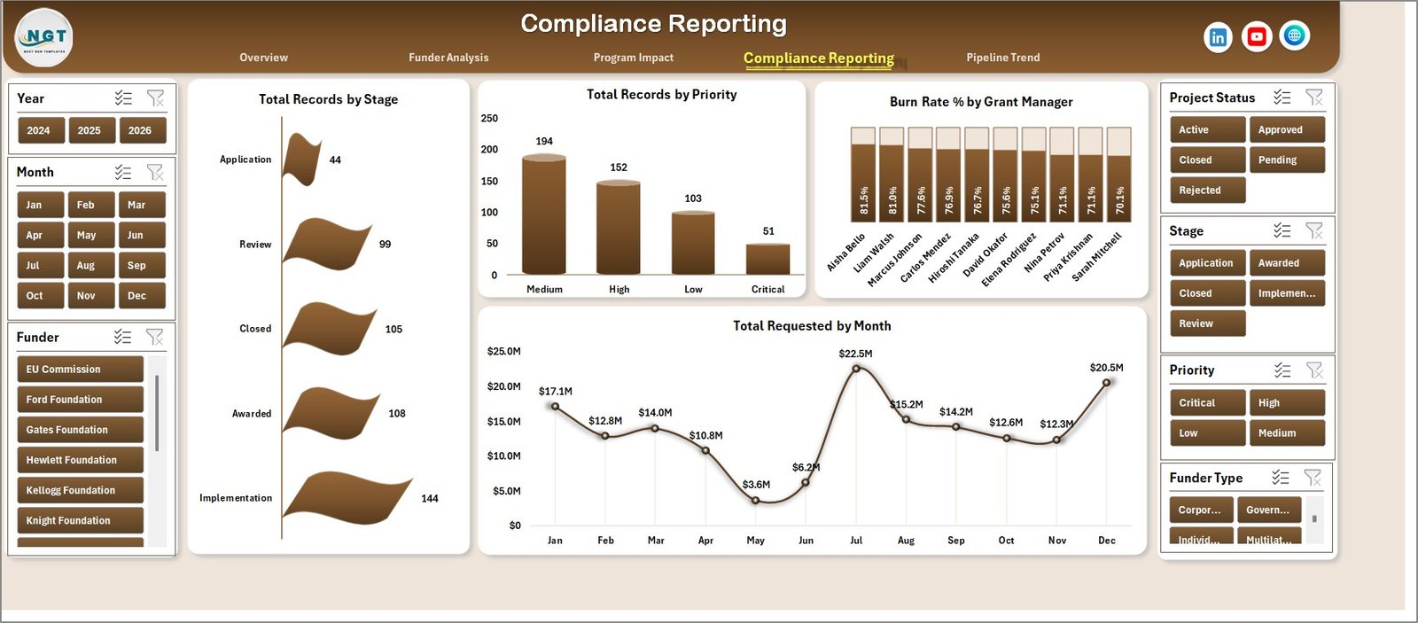Select Corporate in Funder Type slicer
Viewport: 1418px width, 623px height.
click(1201, 510)
